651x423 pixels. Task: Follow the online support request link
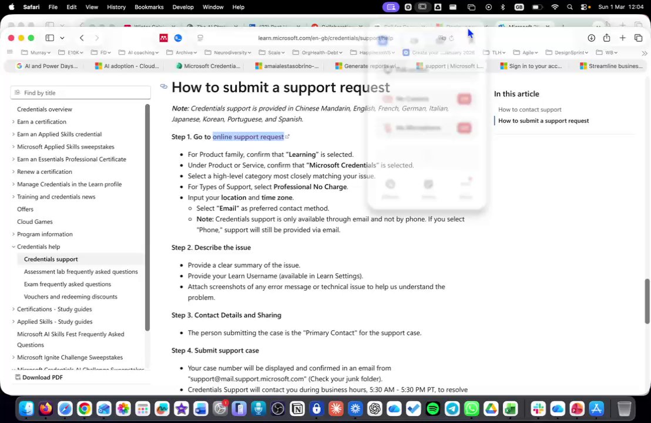[249, 136]
